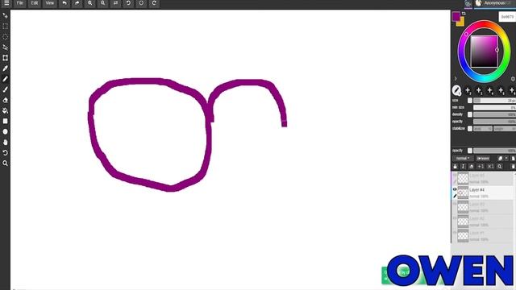Image resolution: width=516 pixels, height=290 pixels.
Task: Delete layer with the trash icon
Action: [513, 167]
